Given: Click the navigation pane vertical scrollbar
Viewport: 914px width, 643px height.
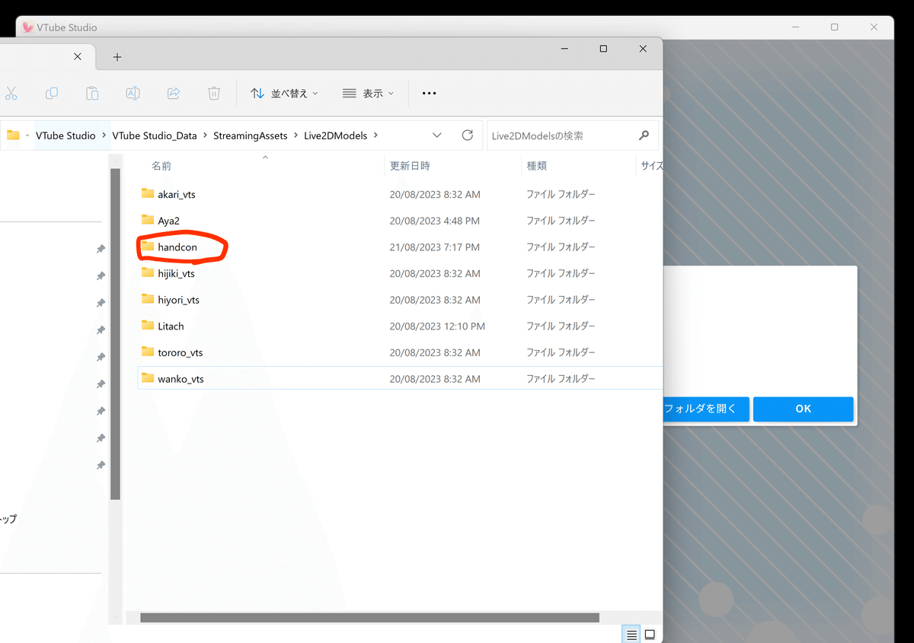Looking at the screenshot, I should coord(115,334).
